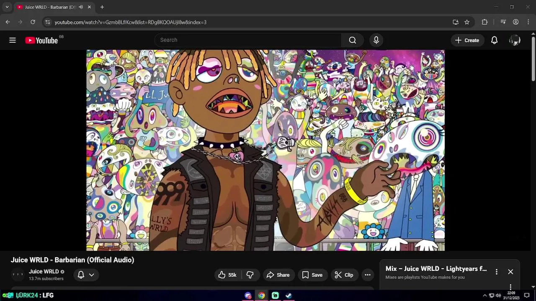Click the video title text
The image size is (536, 301).
click(72, 260)
